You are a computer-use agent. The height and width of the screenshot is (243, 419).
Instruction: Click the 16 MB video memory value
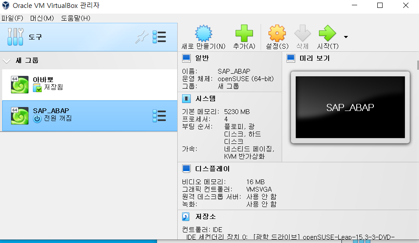(x=255, y=182)
